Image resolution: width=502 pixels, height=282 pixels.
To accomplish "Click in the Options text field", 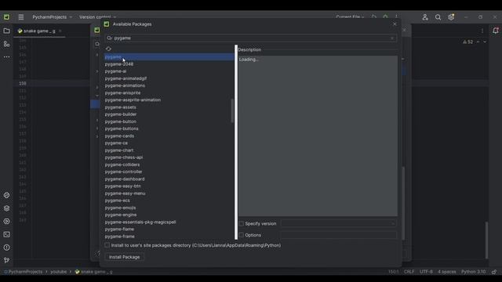I will pyautogui.click(x=339, y=235).
